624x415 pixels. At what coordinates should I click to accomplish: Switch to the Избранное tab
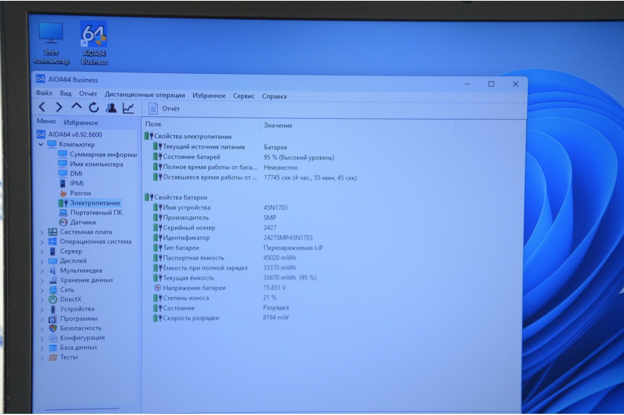coord(81,123)
